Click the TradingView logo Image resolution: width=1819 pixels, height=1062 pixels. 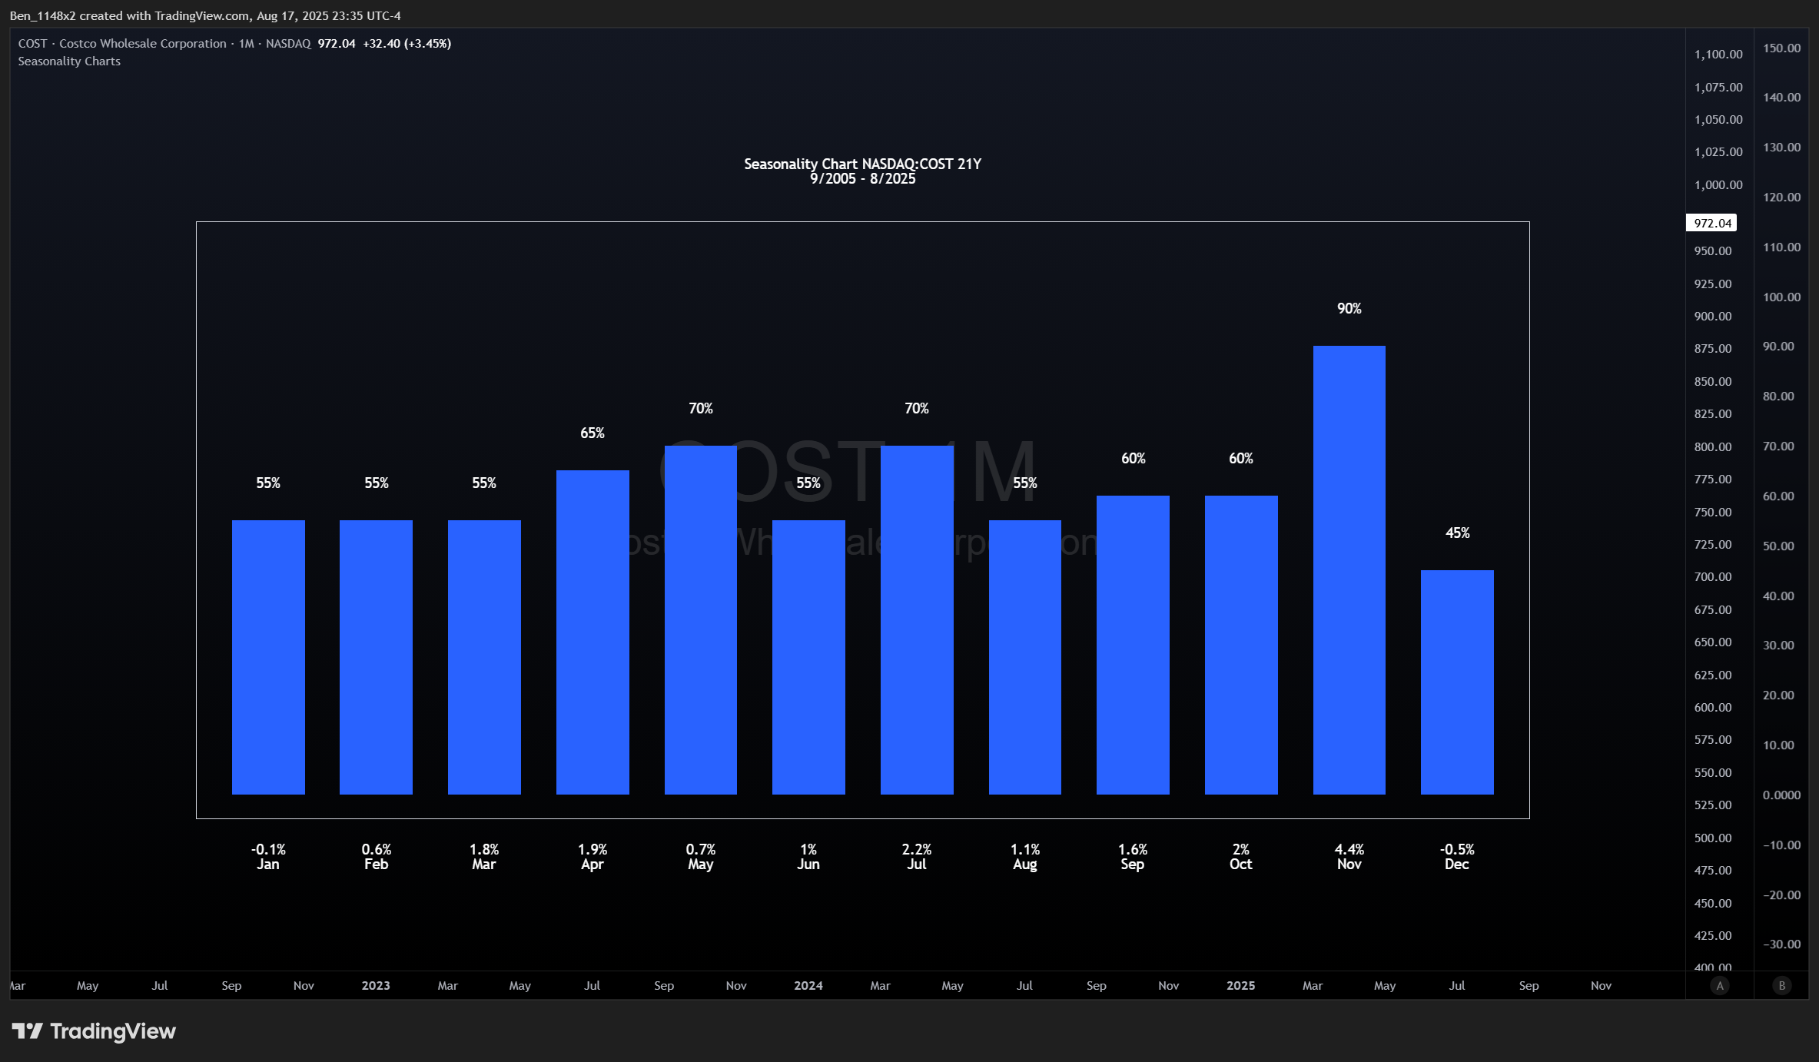(x=94, y=1031)
